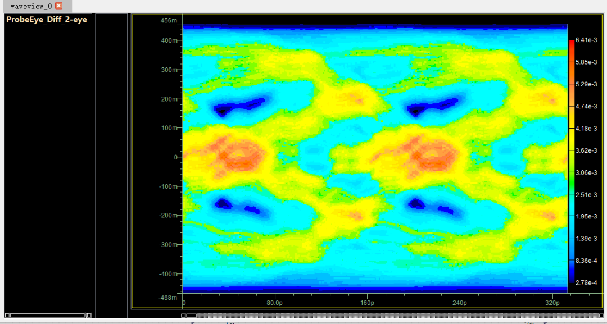Click the density color legend bar

[x=572, y=162]
